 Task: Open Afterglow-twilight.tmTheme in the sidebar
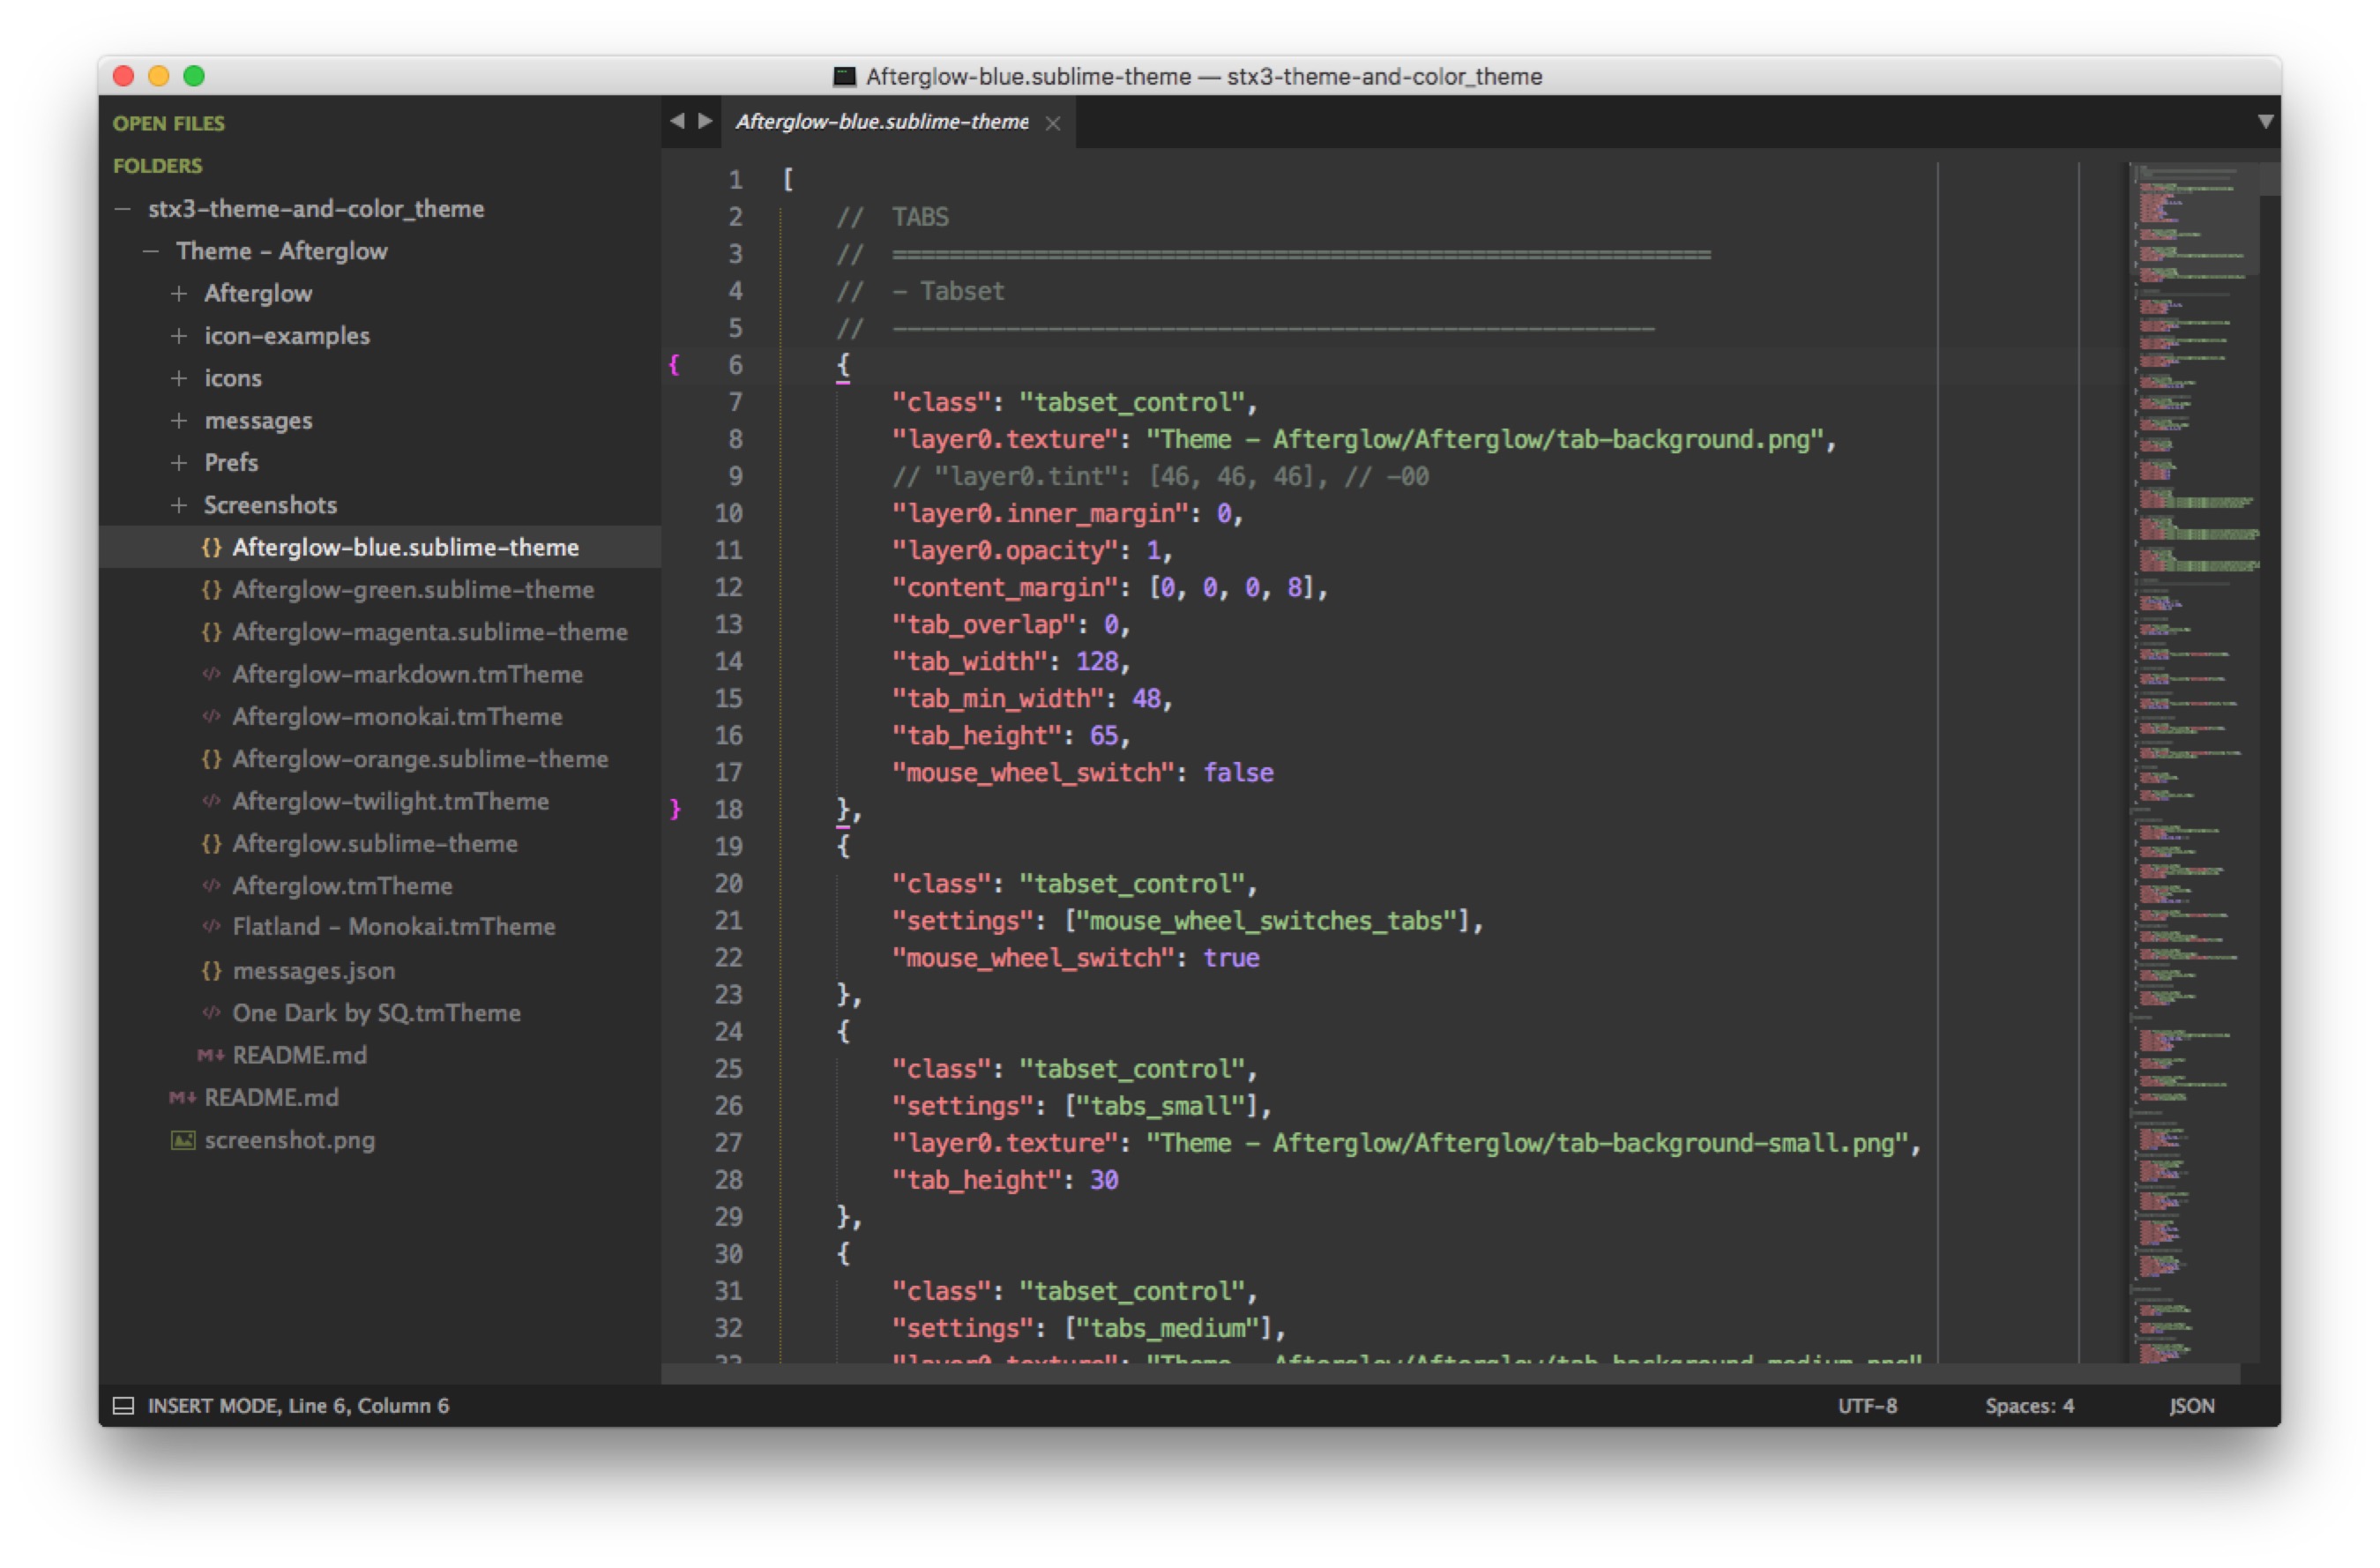[390, 801]
